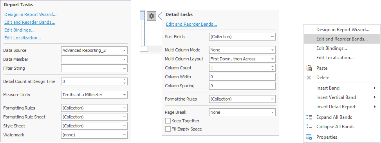This screenshot has width=381, height=143.
Task: Click the Delete X icon
Action: 309,78
